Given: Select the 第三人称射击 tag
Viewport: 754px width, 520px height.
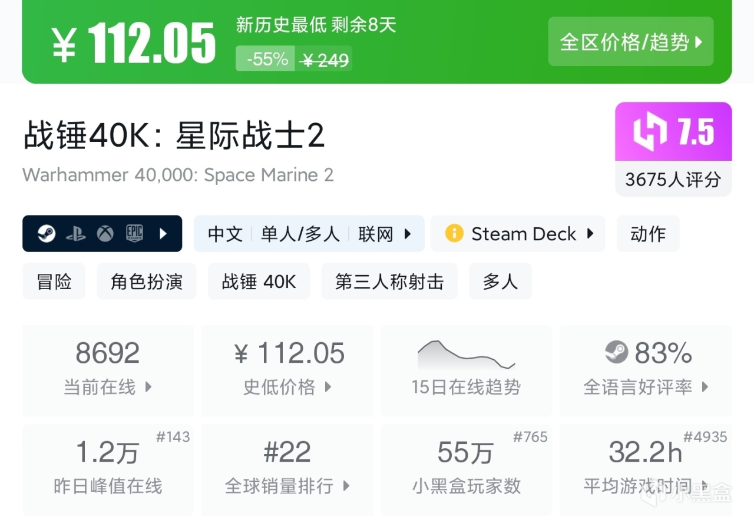Looking at the screenshot, I should click(389, 281).
